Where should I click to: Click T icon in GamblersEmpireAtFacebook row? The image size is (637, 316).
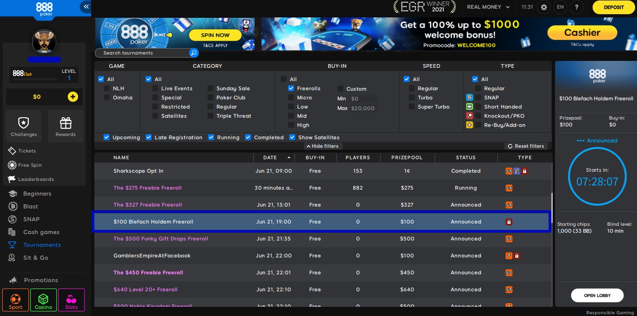[x=509, y=256]
